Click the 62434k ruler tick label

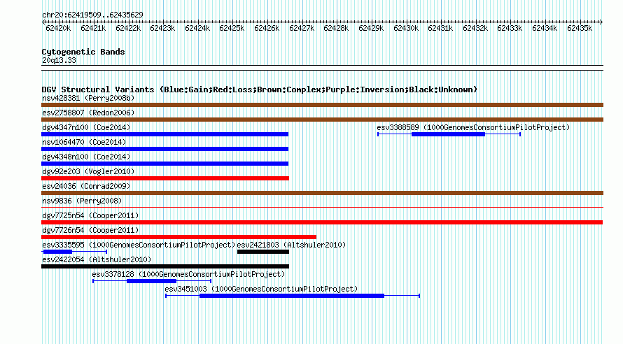click(545, 28)
